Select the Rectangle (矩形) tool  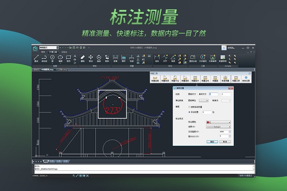tap(68, 58)
